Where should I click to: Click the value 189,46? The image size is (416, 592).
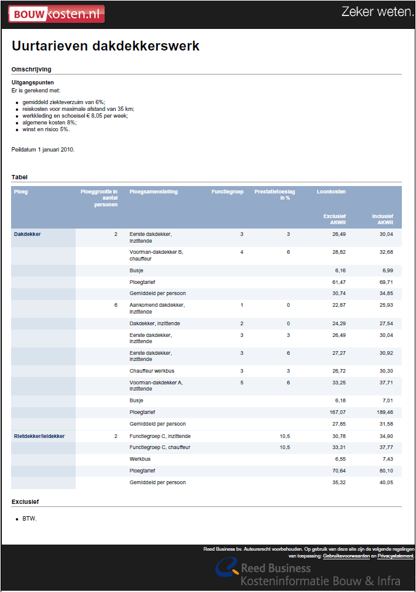point(385,412)
